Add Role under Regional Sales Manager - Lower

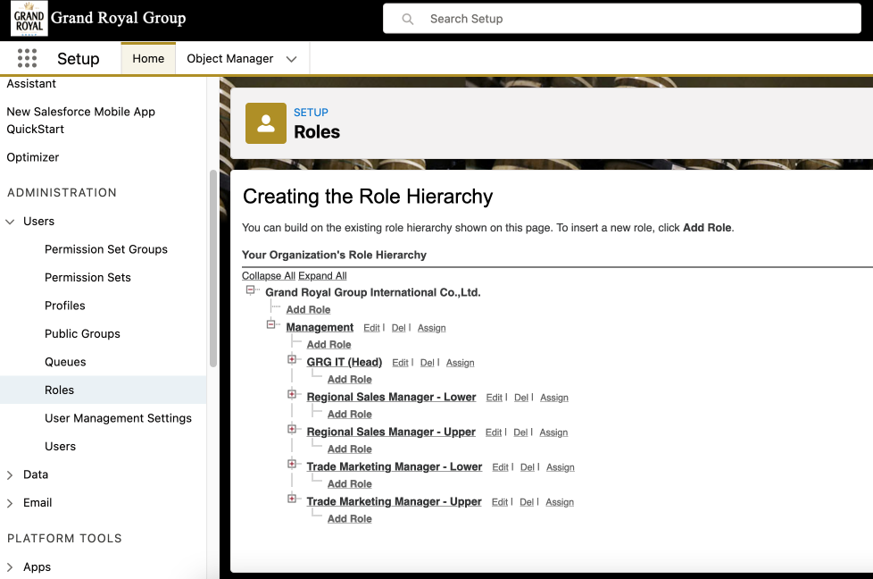[350, 414]
